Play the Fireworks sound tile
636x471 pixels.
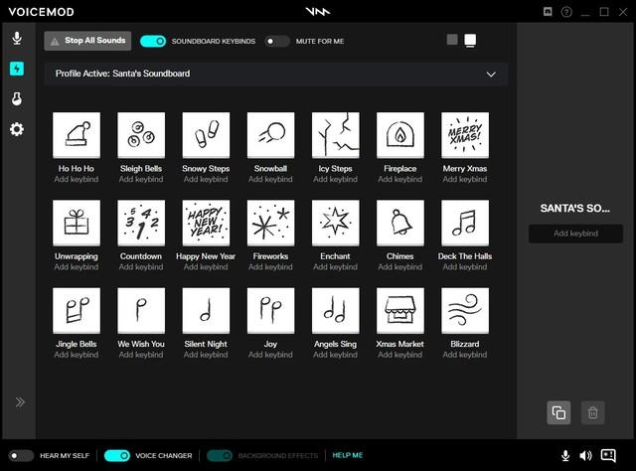tap(271, 224)
